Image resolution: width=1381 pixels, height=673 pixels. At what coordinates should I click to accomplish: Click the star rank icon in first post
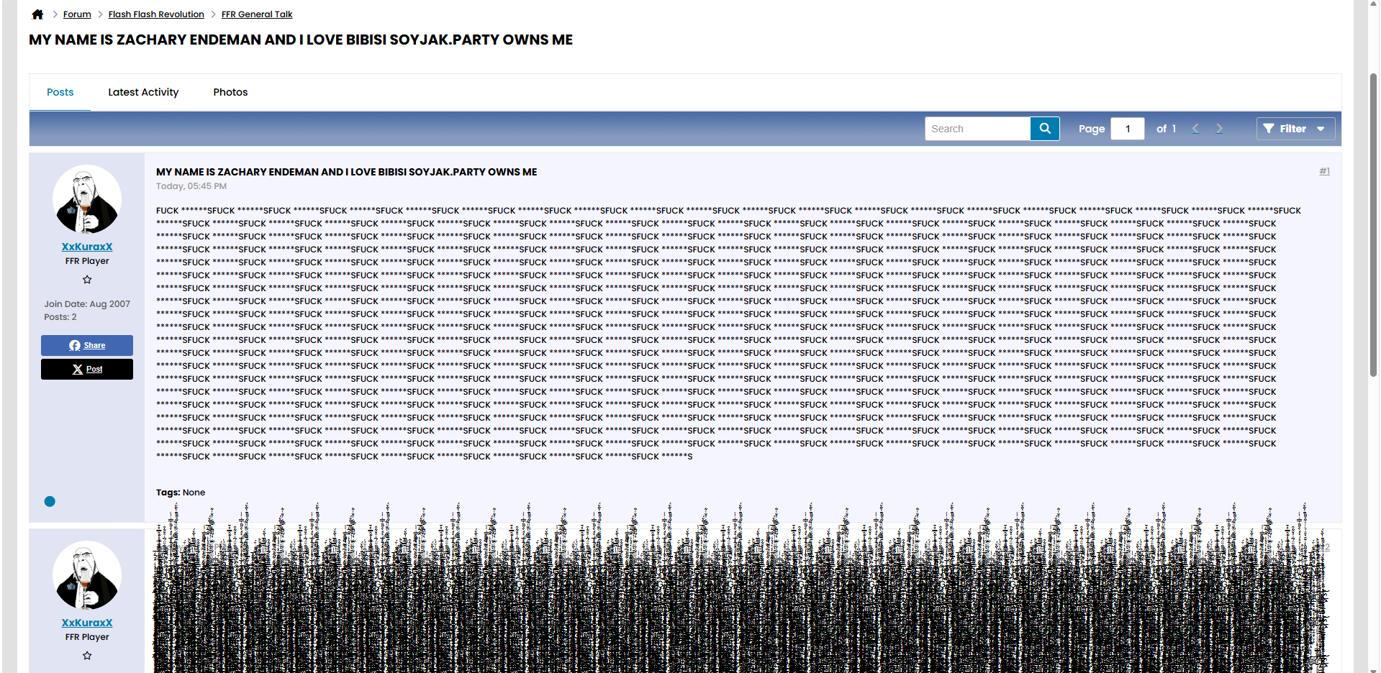(x=87, y=280)
